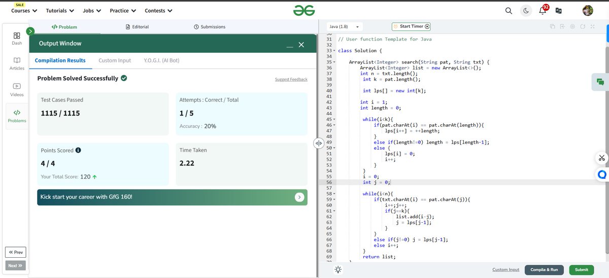609x278 pixels.
Task: Click Your Total Score 120 text
Action: (x=69, y=177)
